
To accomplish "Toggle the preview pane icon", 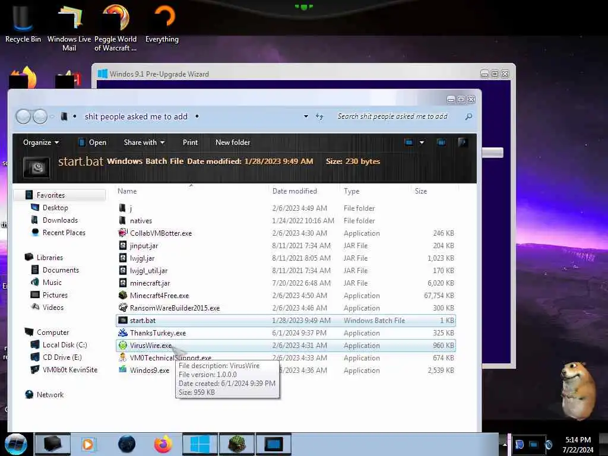I will coord(441,142).
